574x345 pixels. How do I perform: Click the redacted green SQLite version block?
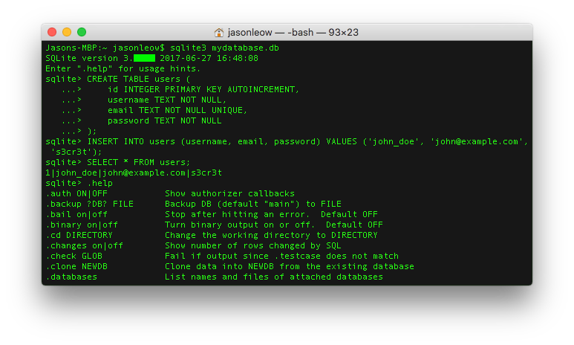(x=144, y=58)
